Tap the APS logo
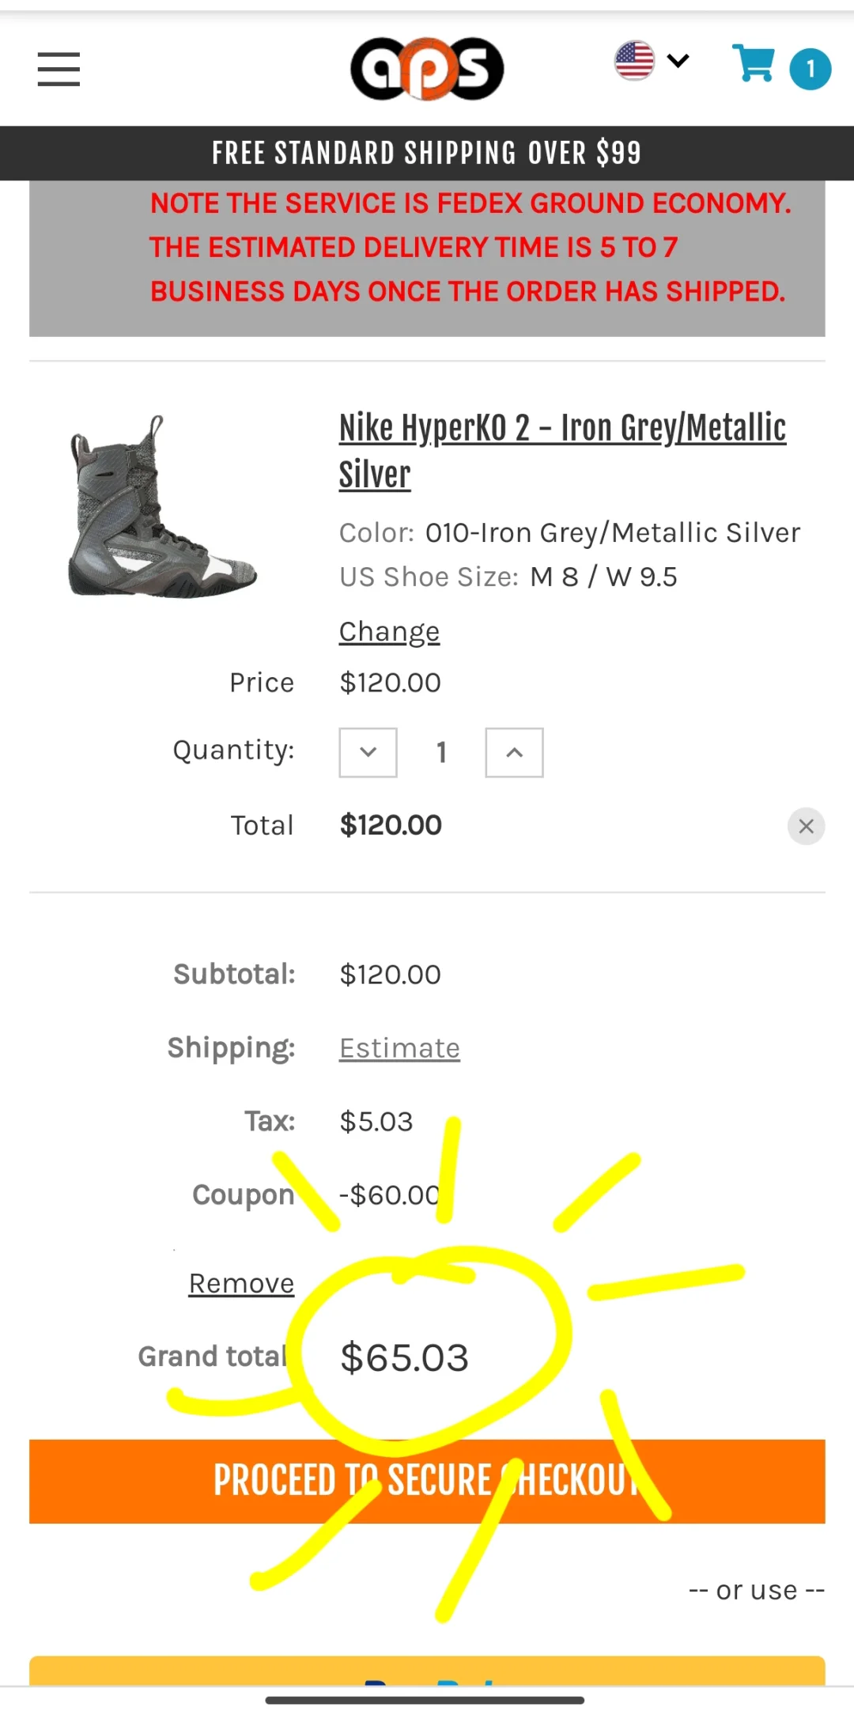The height and width of the screenshot is (1719, 854). 427,69
